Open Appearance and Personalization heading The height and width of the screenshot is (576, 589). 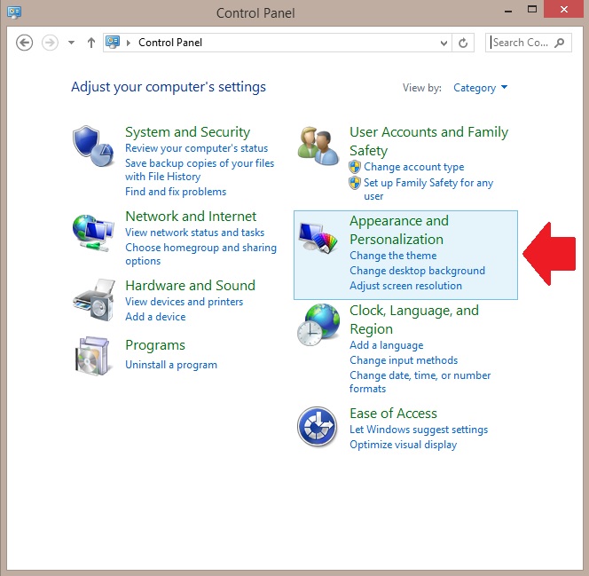pyautogui.click(x=399, y=230)
